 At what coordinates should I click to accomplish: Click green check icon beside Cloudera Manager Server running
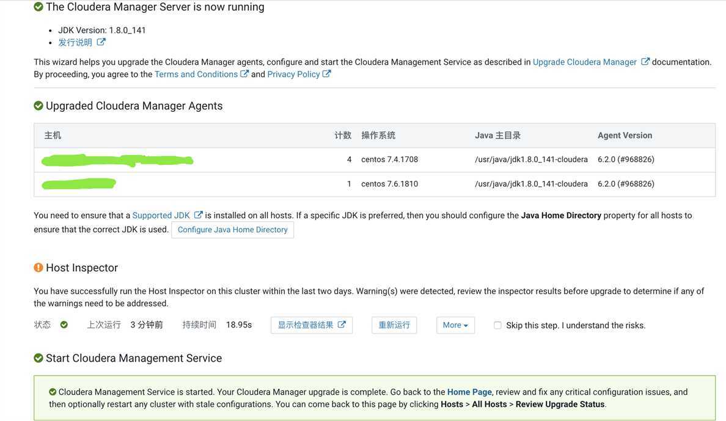point(38,7)
